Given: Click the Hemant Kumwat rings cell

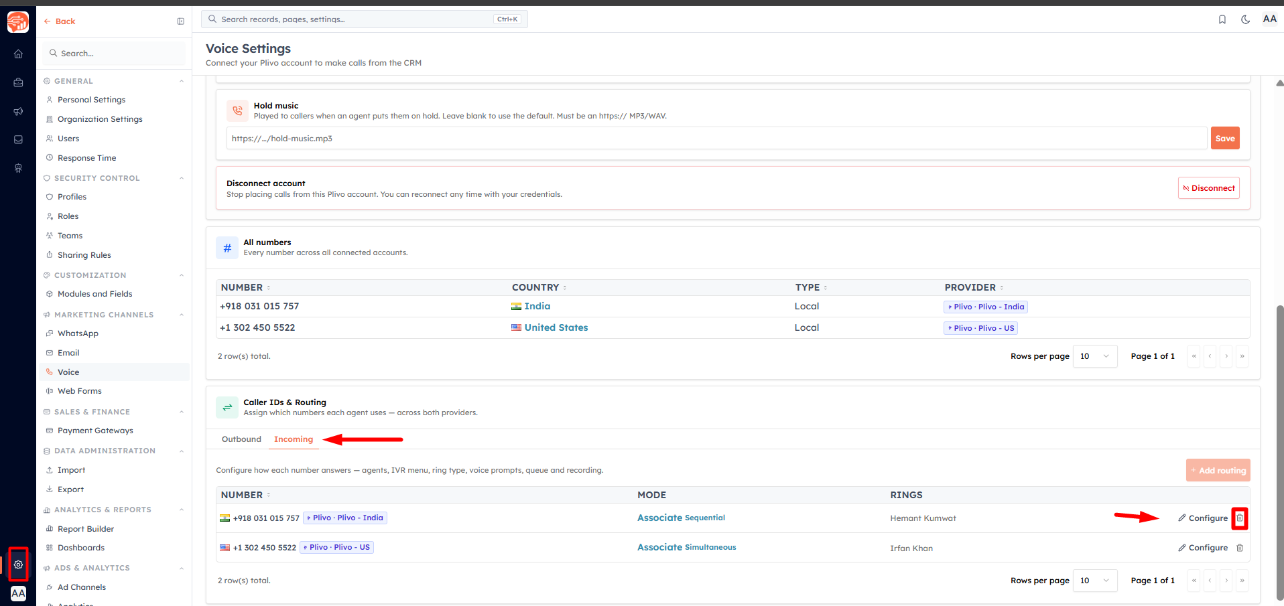Looking at the screenshot, I should [x=923, y=518].
